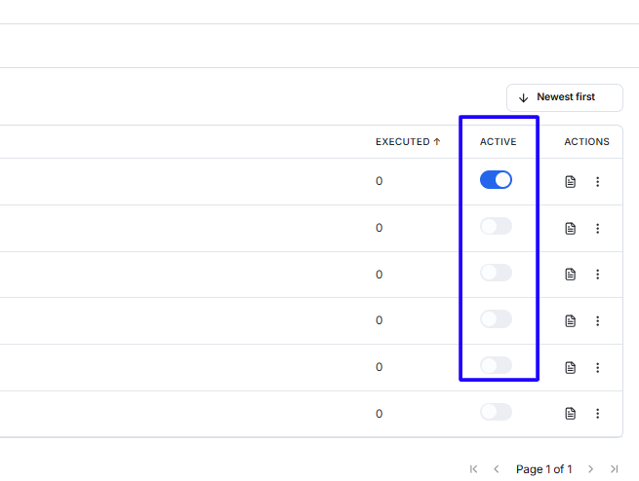Viewport: 639px width, 481px height.
Task: Click the ACTIVE column header
Action: click(498, 142)
